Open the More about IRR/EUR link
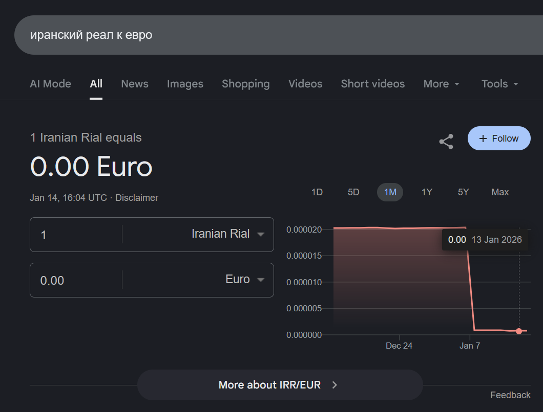This screenshot has height=412, width=543. click(x=280, y=385)
